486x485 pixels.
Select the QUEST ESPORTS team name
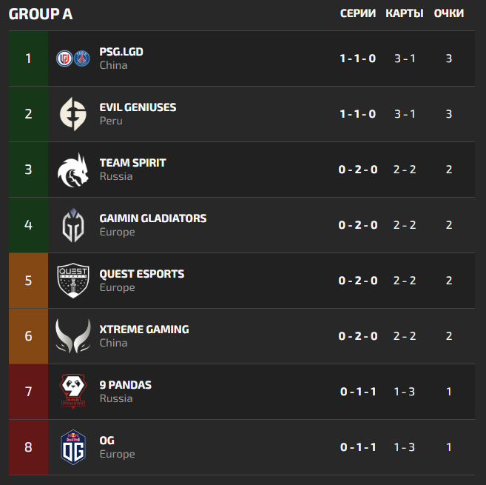(x=142, y=274)
